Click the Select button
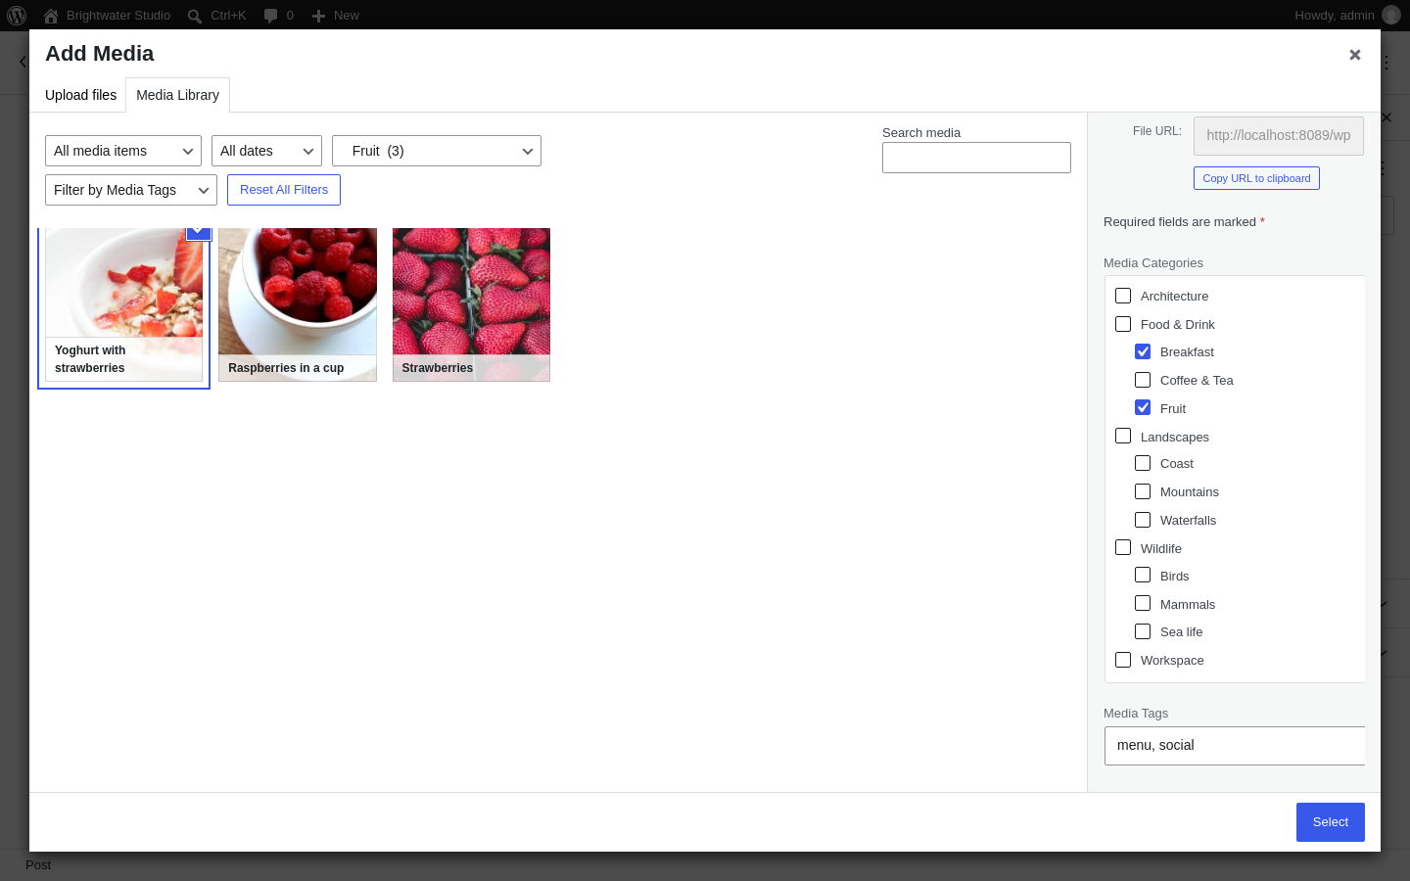1410x881 pixels. point(1331,822)
